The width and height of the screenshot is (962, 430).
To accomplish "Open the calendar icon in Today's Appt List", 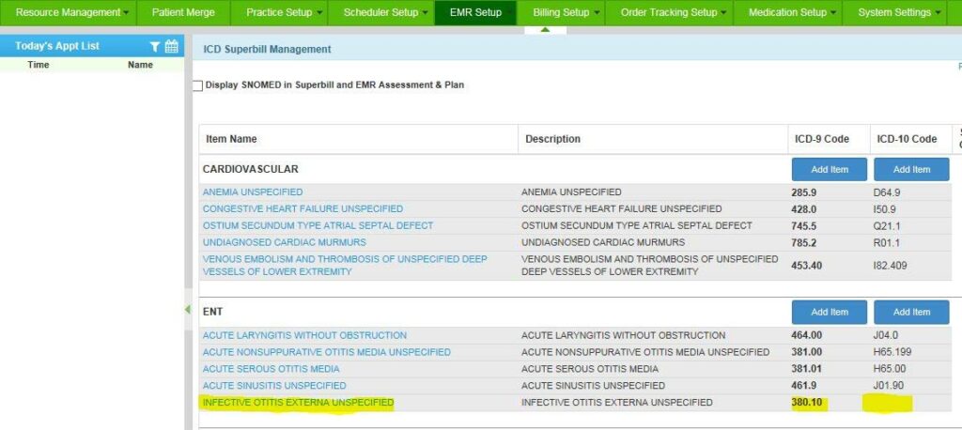I will (172, 46).
